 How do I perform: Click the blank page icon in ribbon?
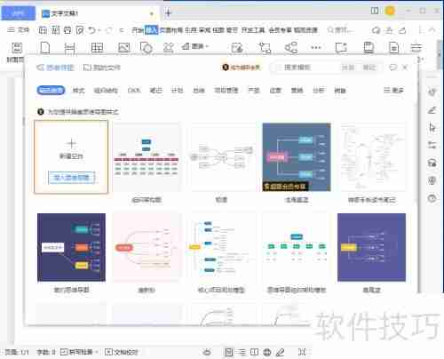coord(44,48)
